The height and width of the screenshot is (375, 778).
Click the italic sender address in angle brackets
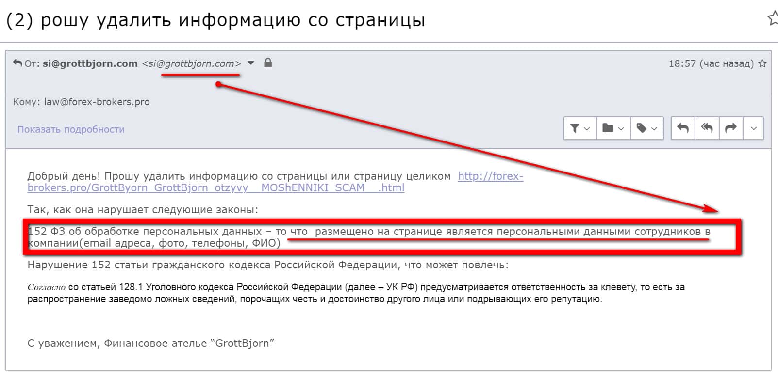pyautogui.click(x=192, y=63)
